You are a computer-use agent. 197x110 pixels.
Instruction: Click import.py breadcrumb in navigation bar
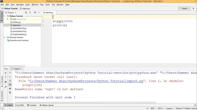click(x=25, y=9)
